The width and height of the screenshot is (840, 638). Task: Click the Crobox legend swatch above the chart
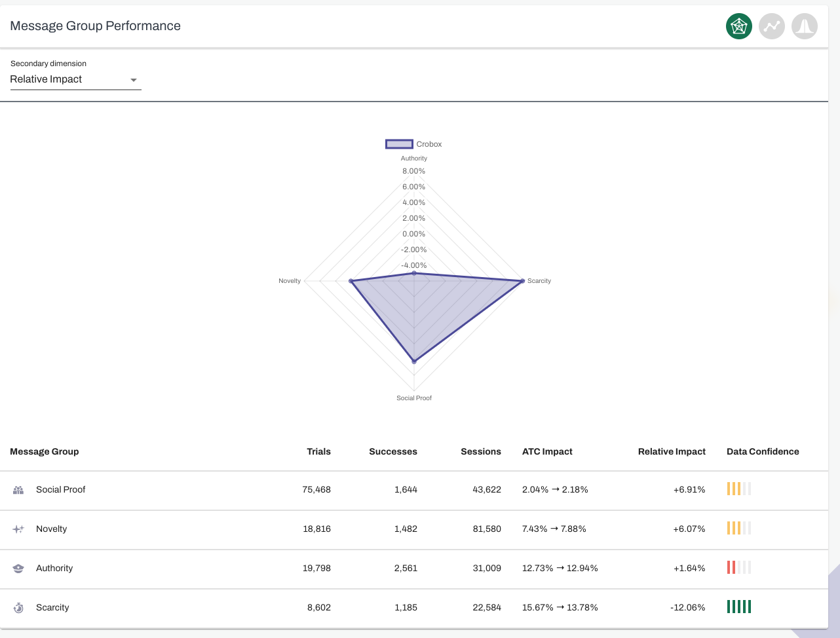click(x=399, y=143)
